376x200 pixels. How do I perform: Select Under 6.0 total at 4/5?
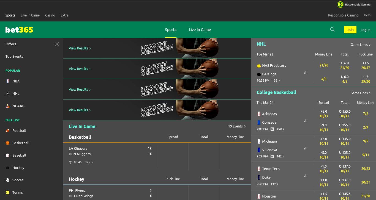click(345, 79)
